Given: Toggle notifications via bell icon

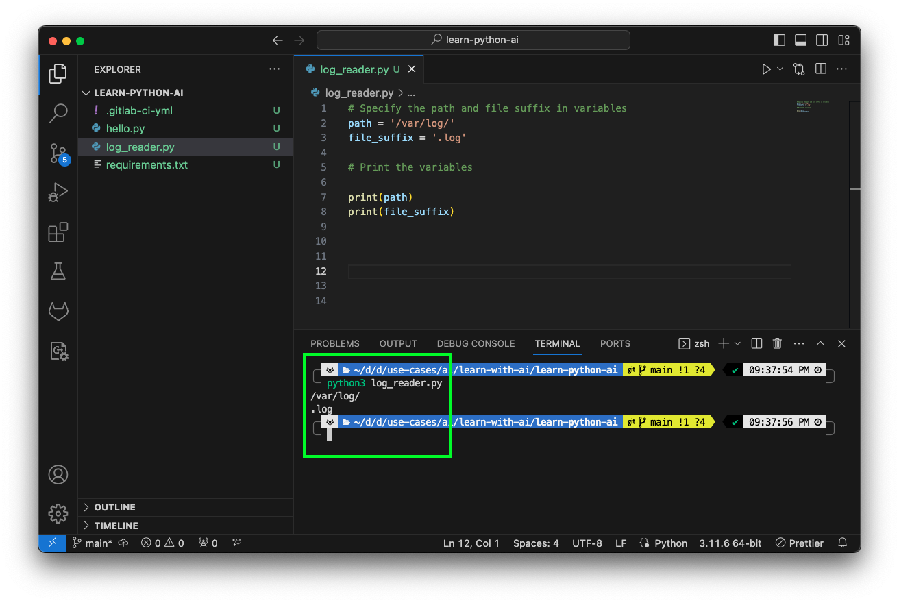Looking at the screenshot, I should (x=842, y=543).
